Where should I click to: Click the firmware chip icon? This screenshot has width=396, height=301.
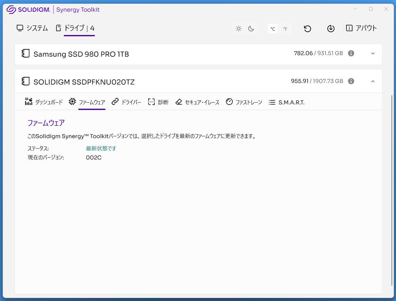click(72, 102)
